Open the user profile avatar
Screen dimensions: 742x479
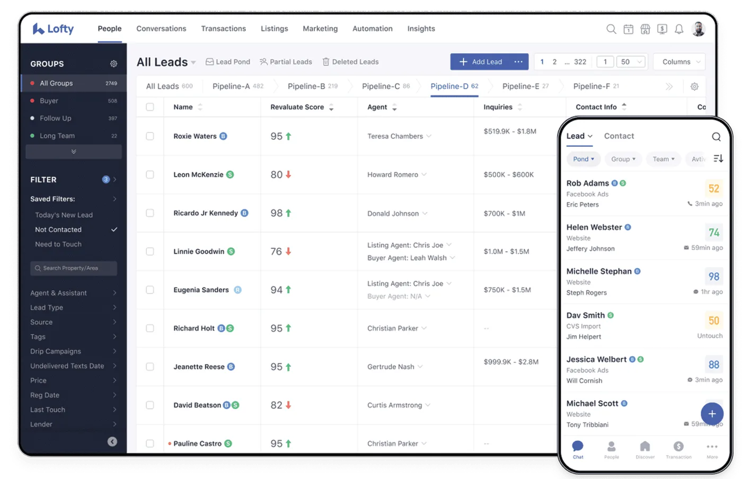coord(699,29)
